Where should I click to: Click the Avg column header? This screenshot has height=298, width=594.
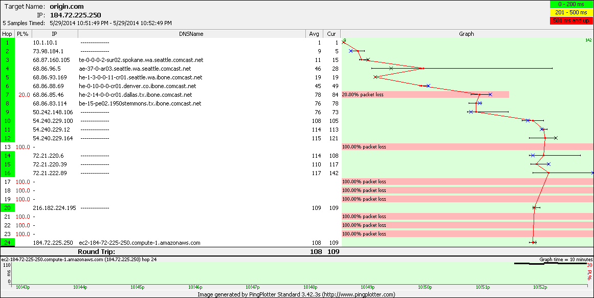pos(314,34)
